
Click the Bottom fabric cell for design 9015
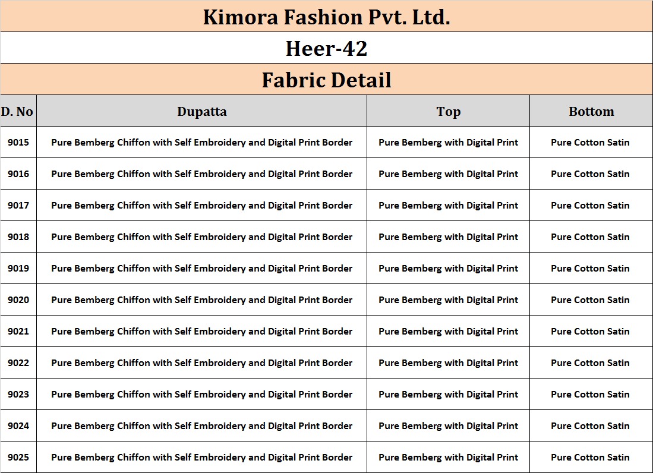(x=590, y=143)
